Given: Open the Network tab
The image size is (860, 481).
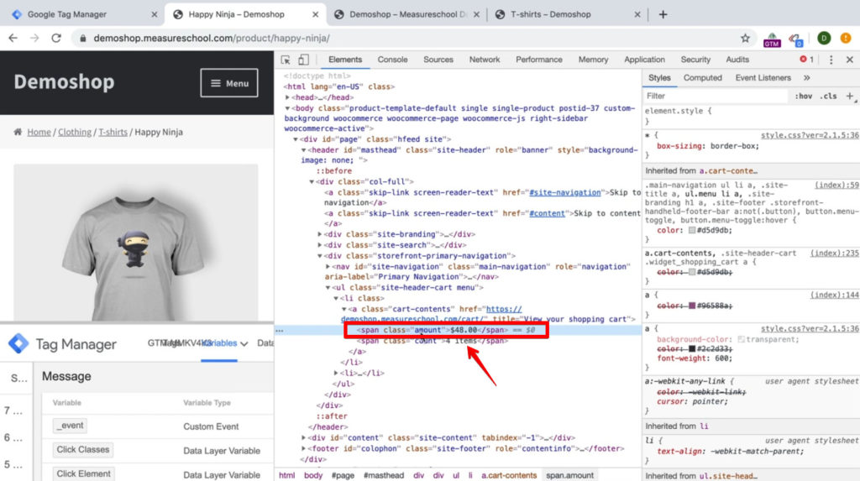Looking at the screenshot, I should [485, 60].
